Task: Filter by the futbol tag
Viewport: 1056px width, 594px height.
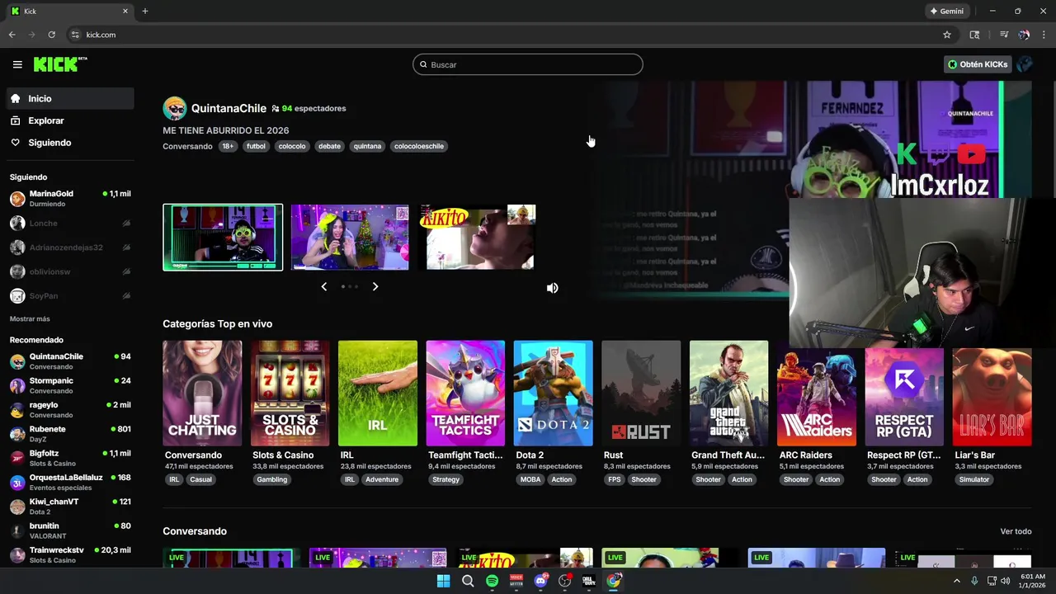Action: [x=257, y=146]
